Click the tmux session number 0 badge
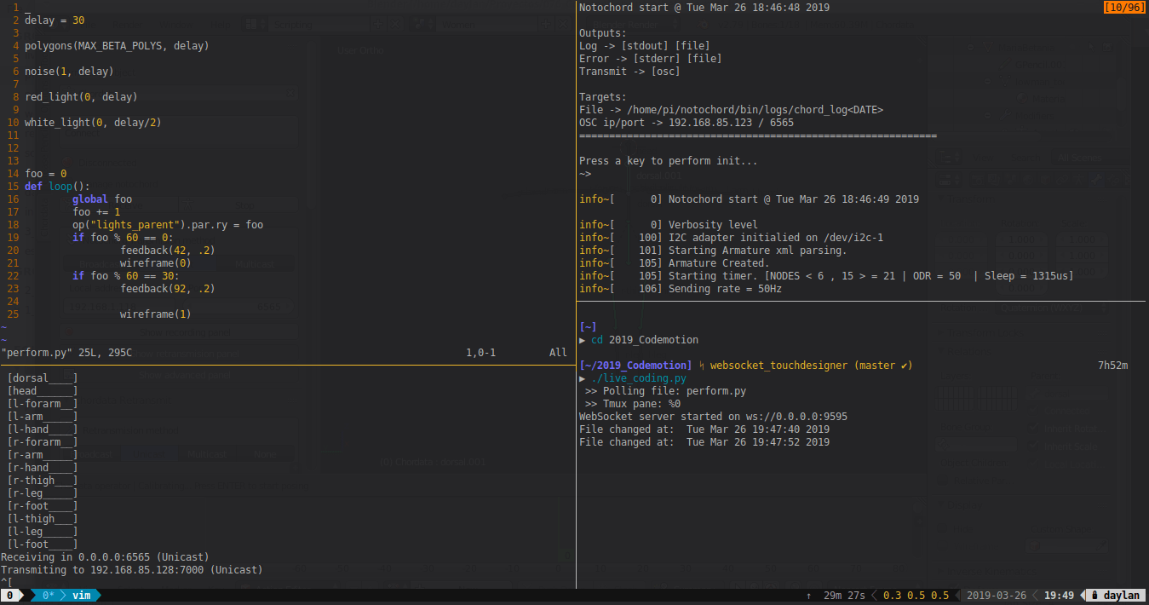Viewport: 1149px width, 605px height. (11, 596)
